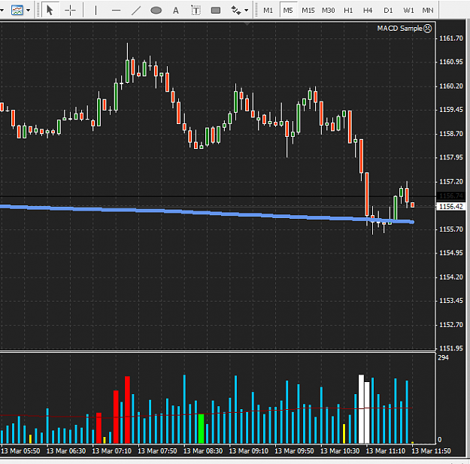This screenshot has height=464, width=470.
Task: Choose the horizontal line drawing tool
Action: tap(116, 11)
